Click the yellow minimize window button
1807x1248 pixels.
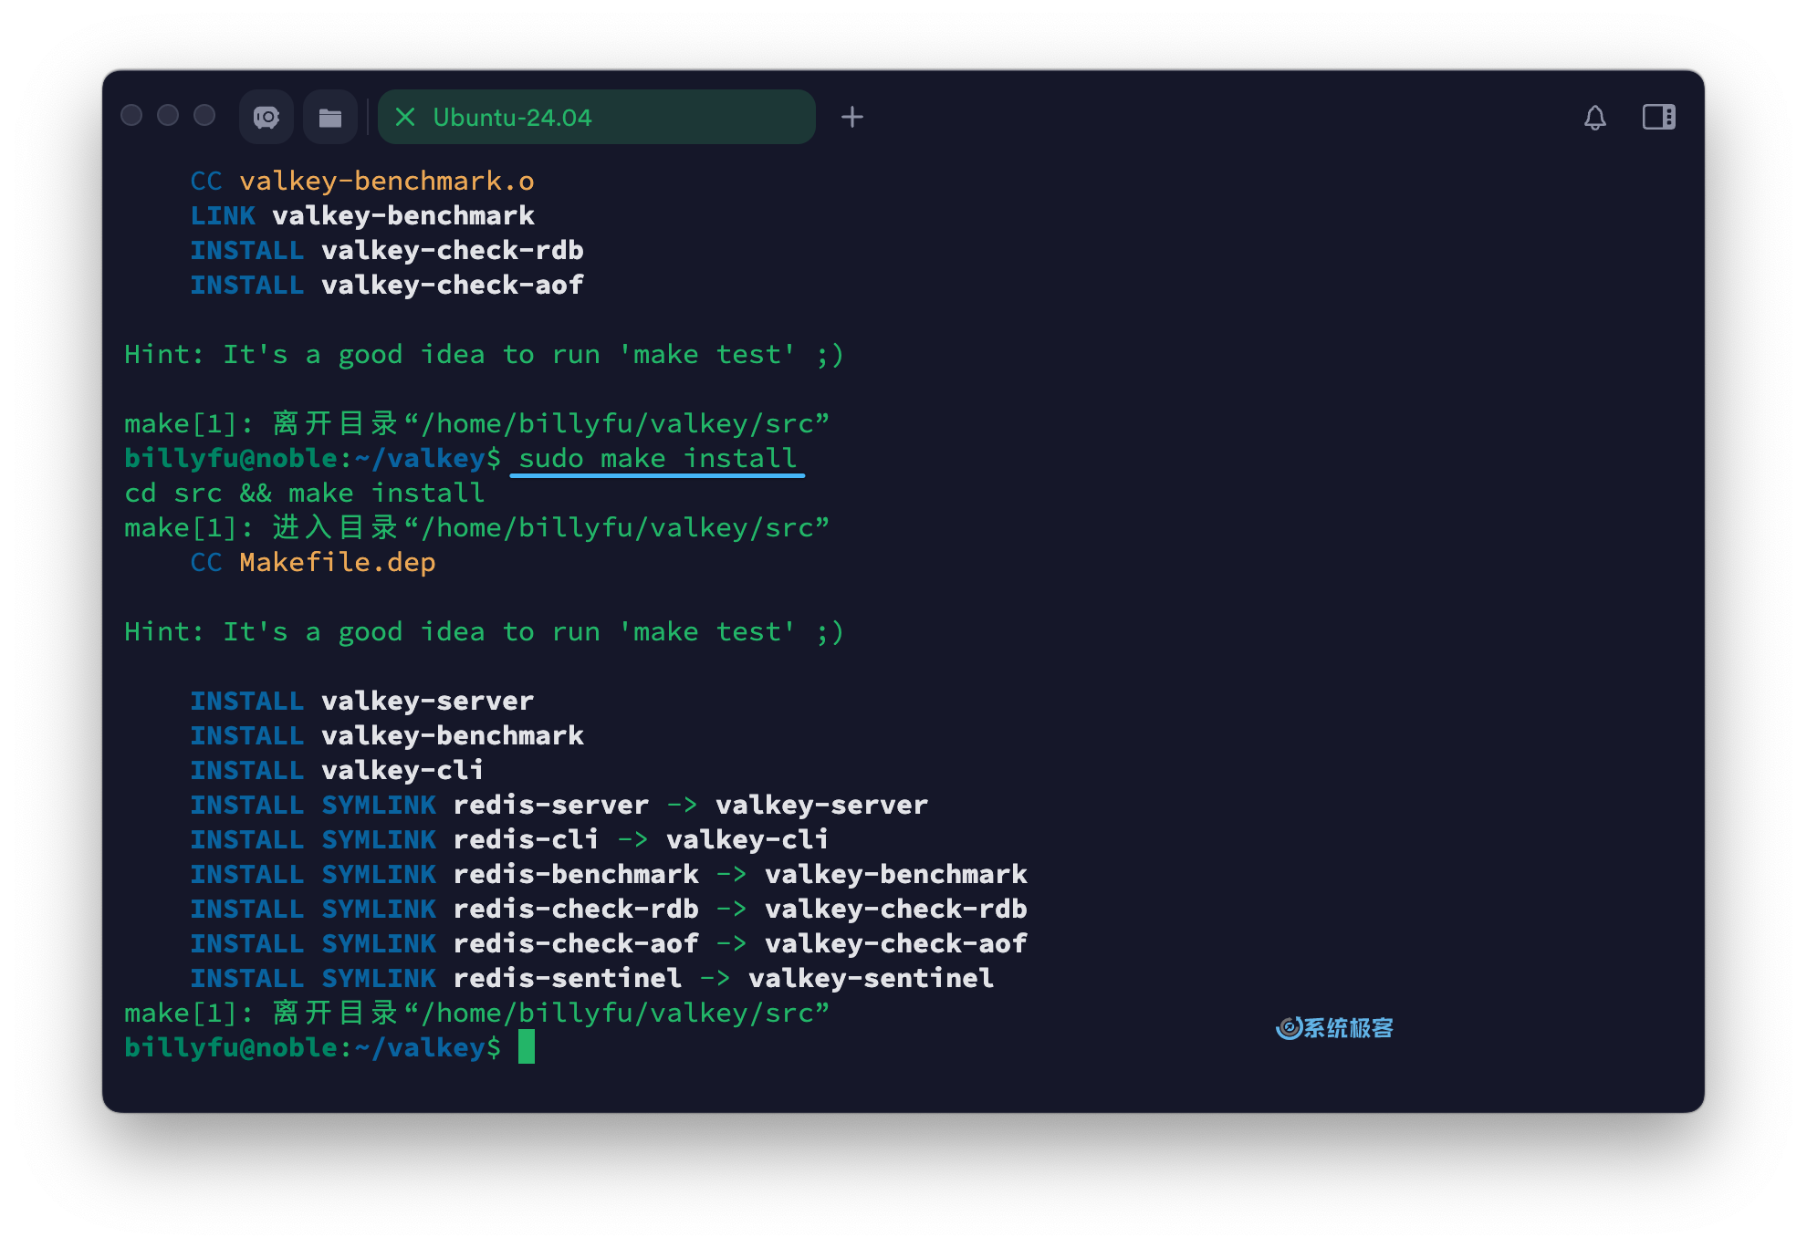168,115
